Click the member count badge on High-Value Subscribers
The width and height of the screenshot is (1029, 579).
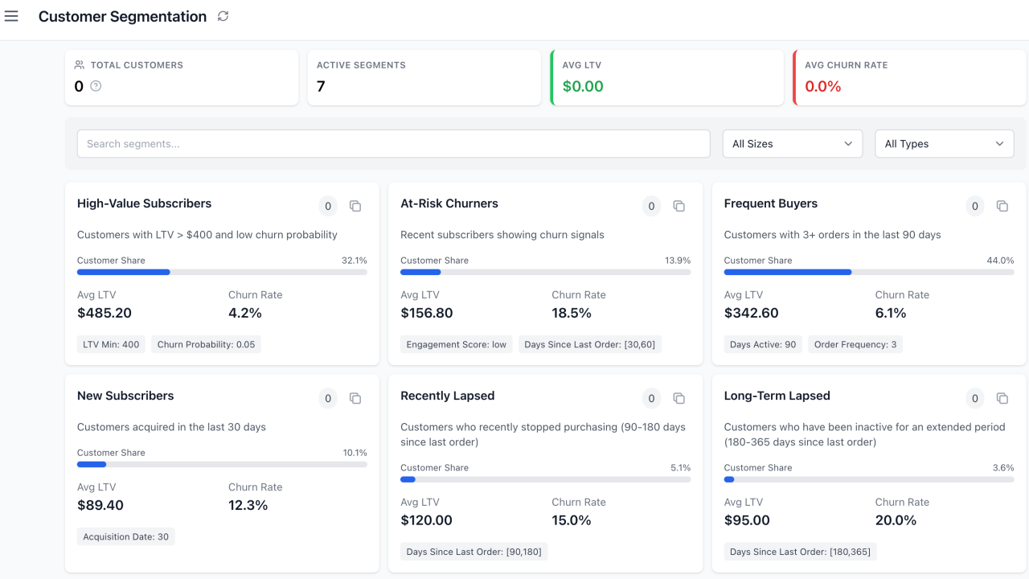pos(327,206)
